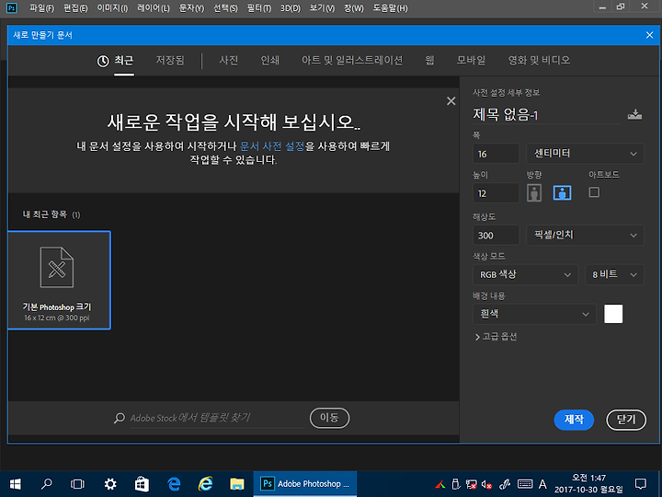
Task: Open the 레이어(L) menu
Action: click(x=153, y=8)
